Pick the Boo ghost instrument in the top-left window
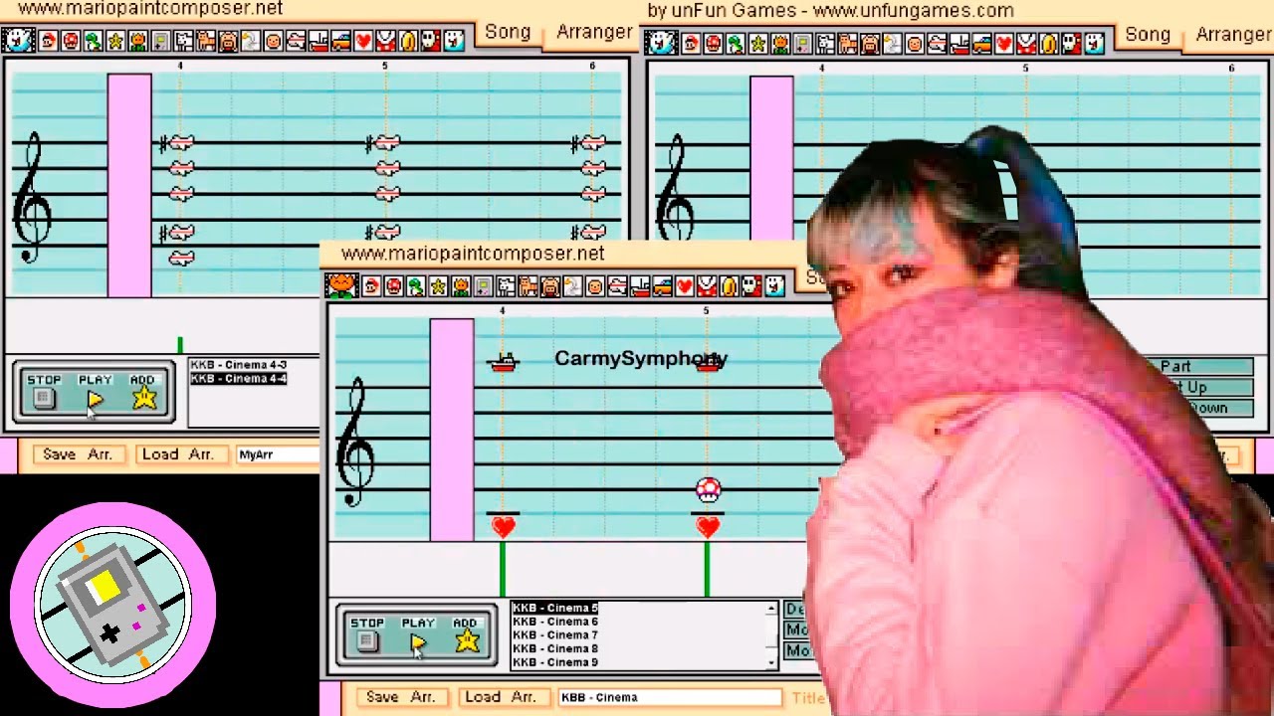 pos(453,41)
